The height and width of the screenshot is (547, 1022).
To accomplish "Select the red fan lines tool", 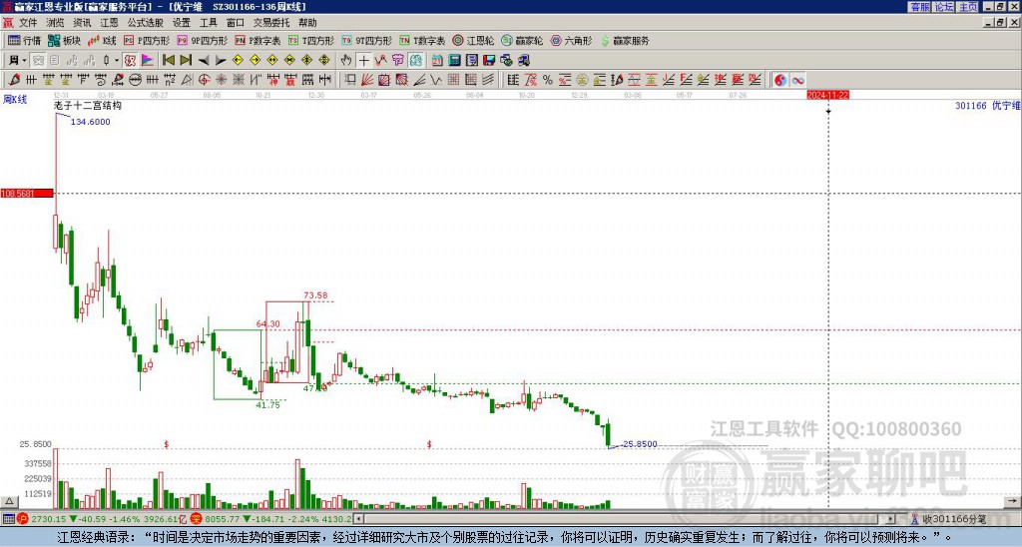I will (x=367, y=80).
